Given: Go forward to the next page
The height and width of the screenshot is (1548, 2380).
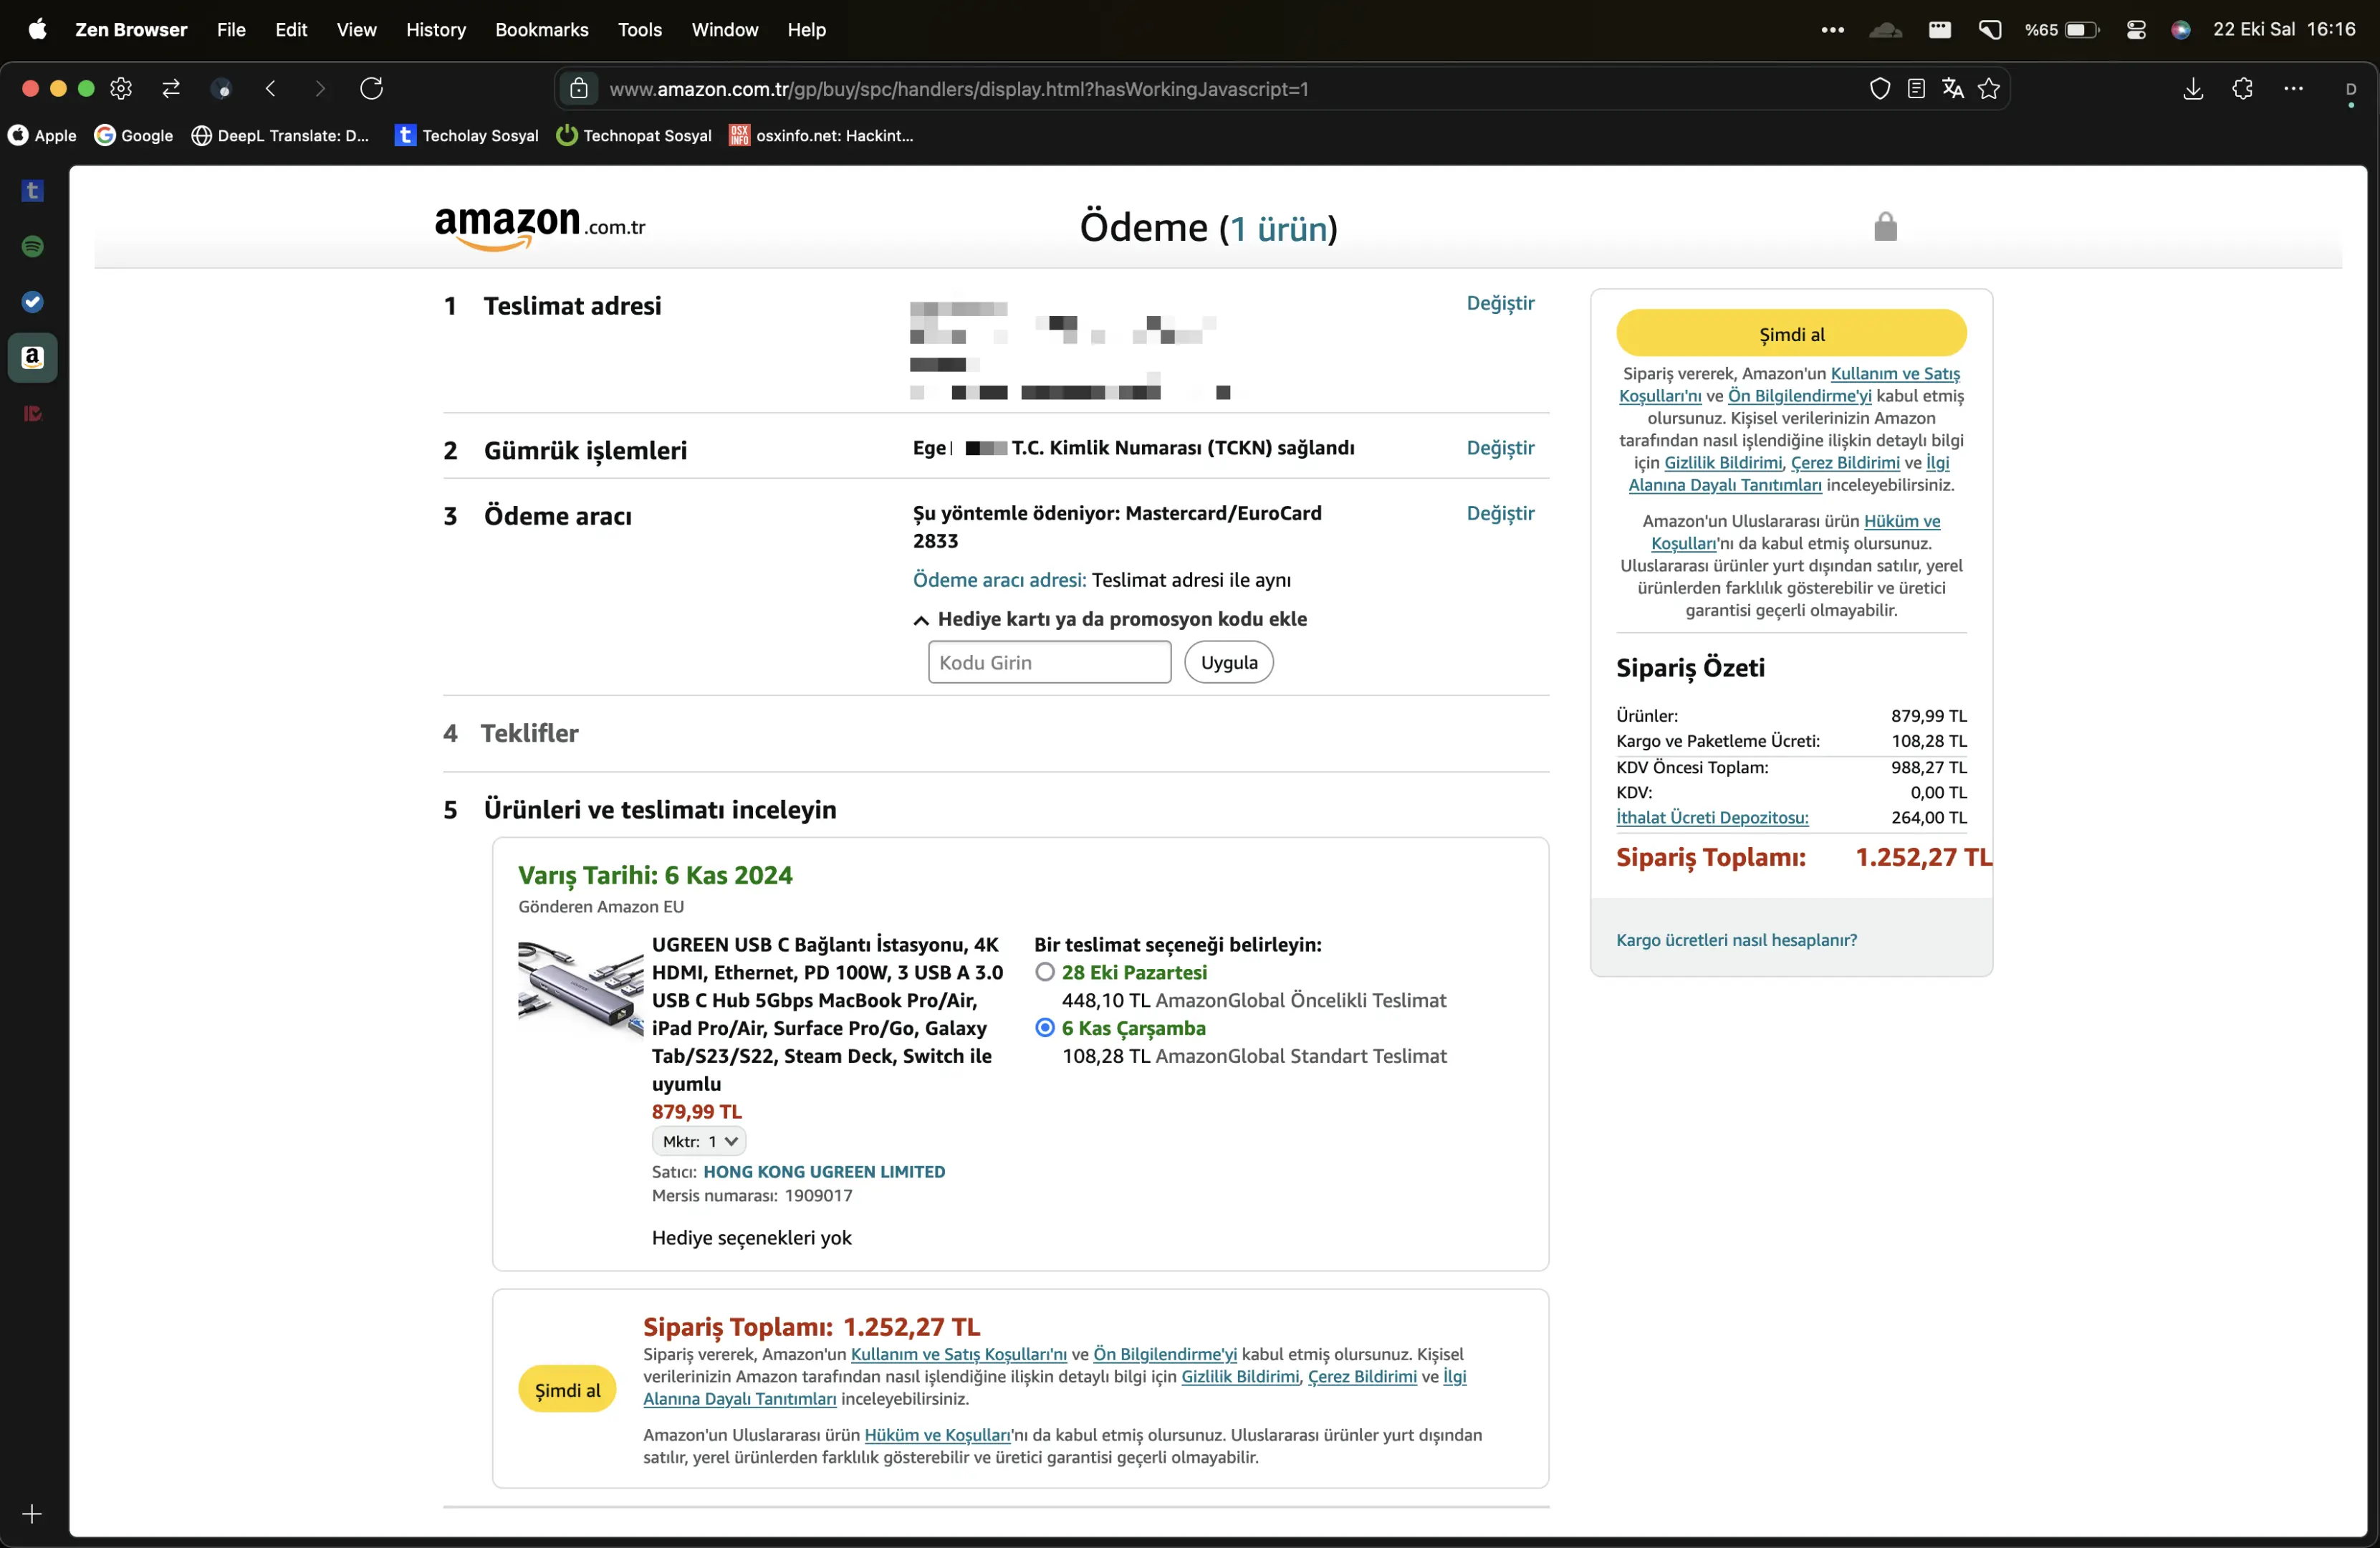Looking at the screenshot, I should tap(320, 89).
